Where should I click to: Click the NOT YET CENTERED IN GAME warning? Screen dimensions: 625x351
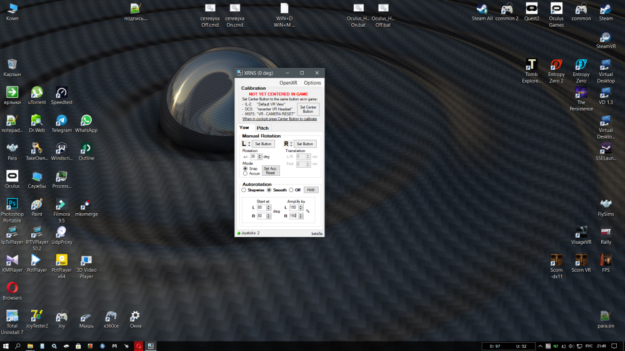(278, 94)
